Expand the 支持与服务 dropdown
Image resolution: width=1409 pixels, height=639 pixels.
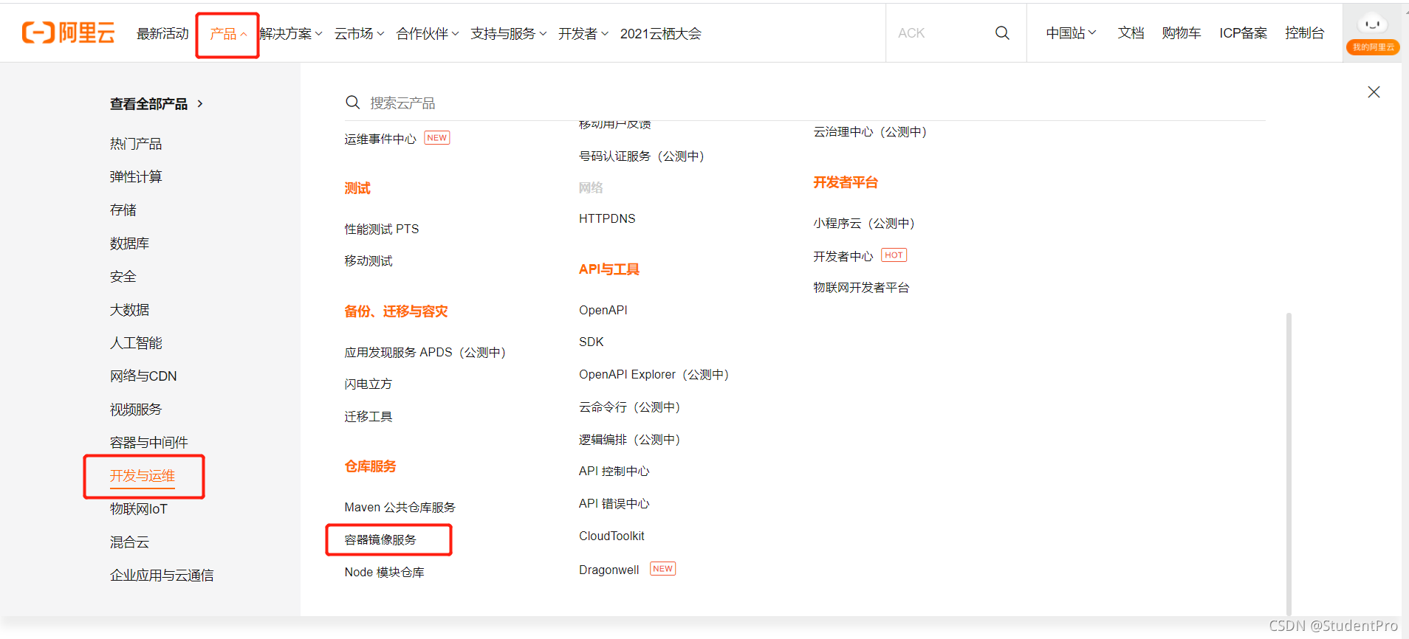[509, 34]
